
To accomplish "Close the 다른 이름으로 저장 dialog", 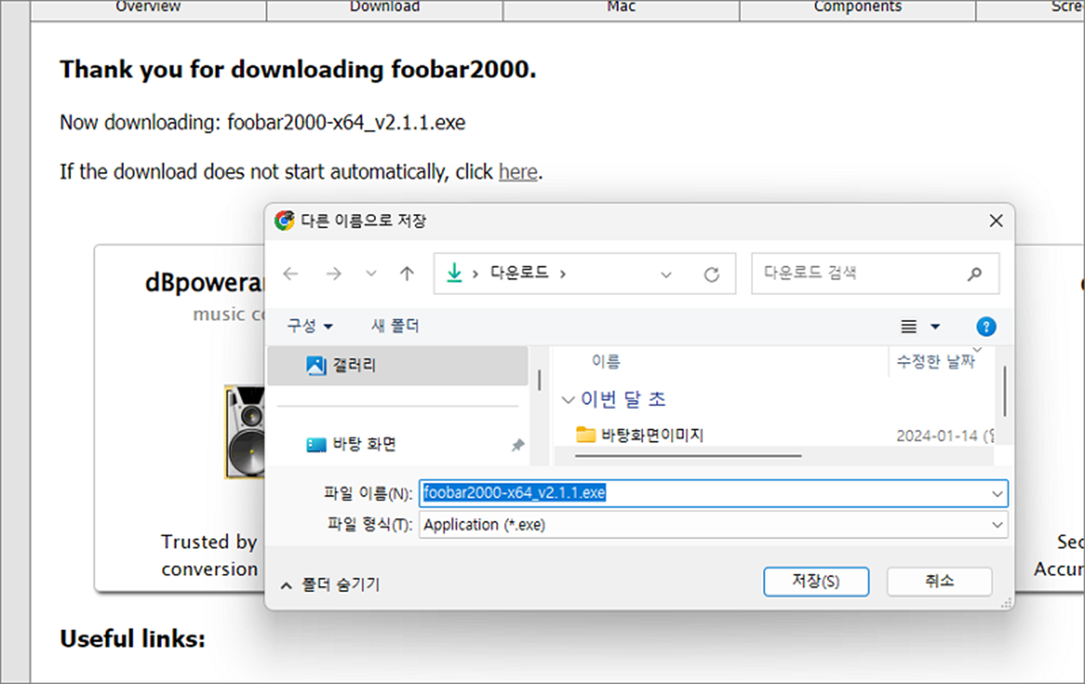I will pyautogui.click(x=996, y=220).
